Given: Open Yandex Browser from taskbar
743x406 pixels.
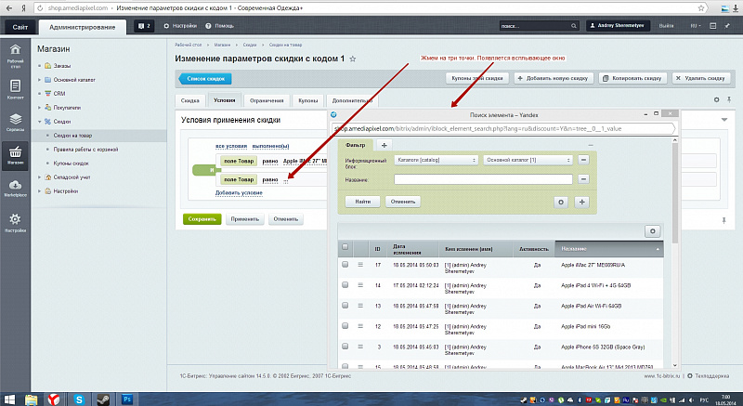Looking at the screenshot, I should pyautogui.click(x=54, y=399).
